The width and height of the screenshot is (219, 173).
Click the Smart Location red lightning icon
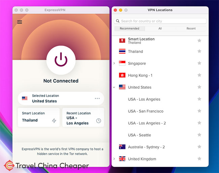(122, 40)
